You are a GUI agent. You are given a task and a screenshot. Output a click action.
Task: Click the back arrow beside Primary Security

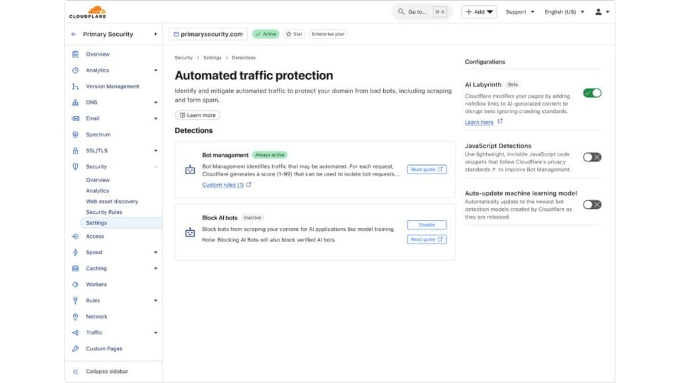(74, 34)
